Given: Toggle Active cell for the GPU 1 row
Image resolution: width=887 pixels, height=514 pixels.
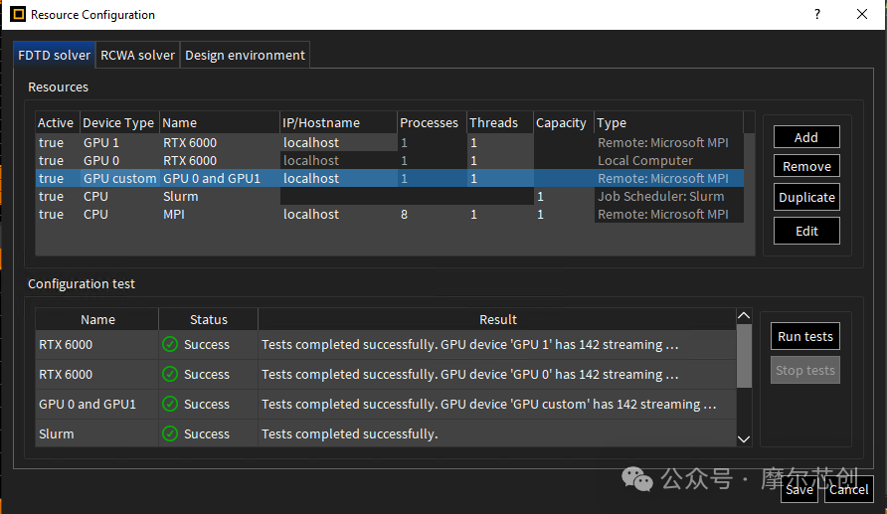Looking at the screenshot, I should [x=51, y=143].
